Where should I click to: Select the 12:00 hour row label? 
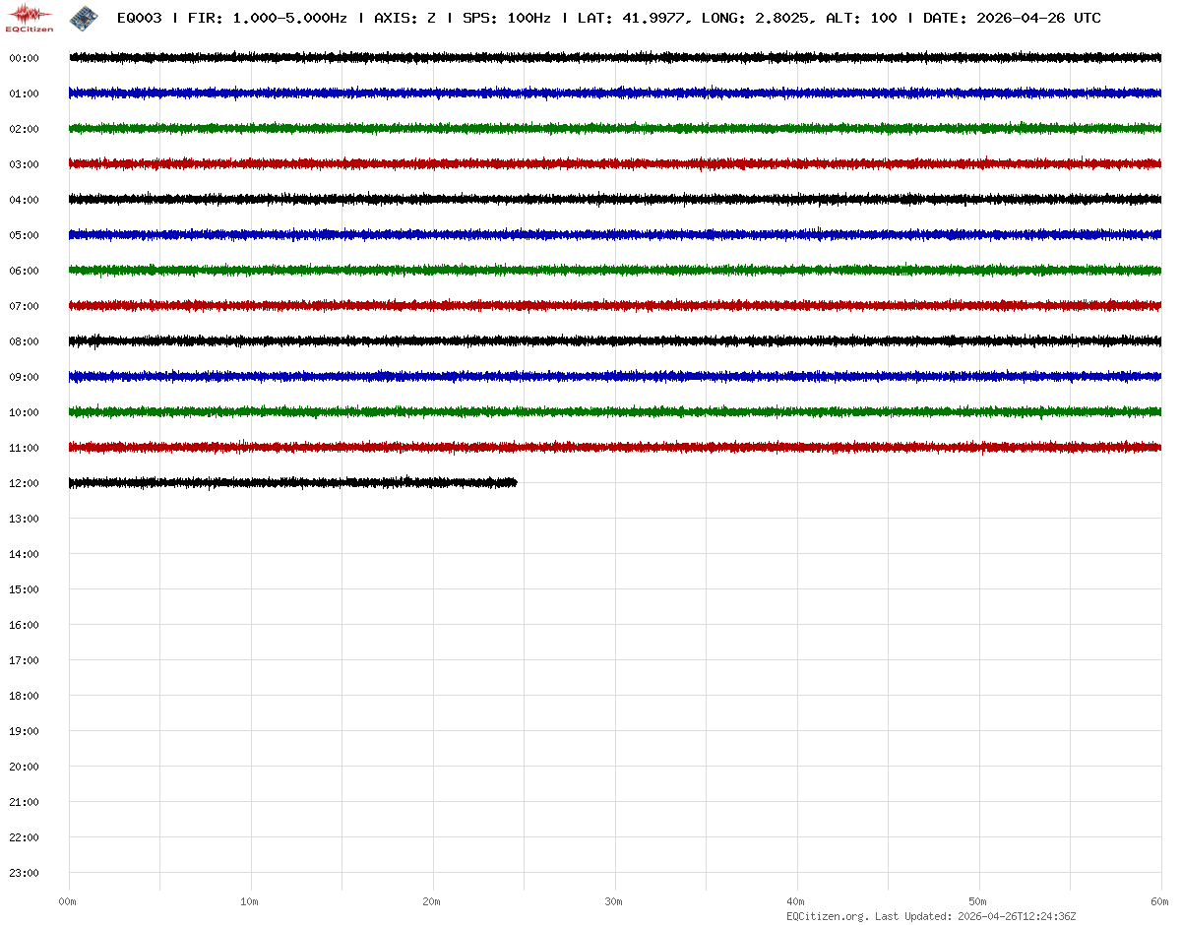pos(24,483)
